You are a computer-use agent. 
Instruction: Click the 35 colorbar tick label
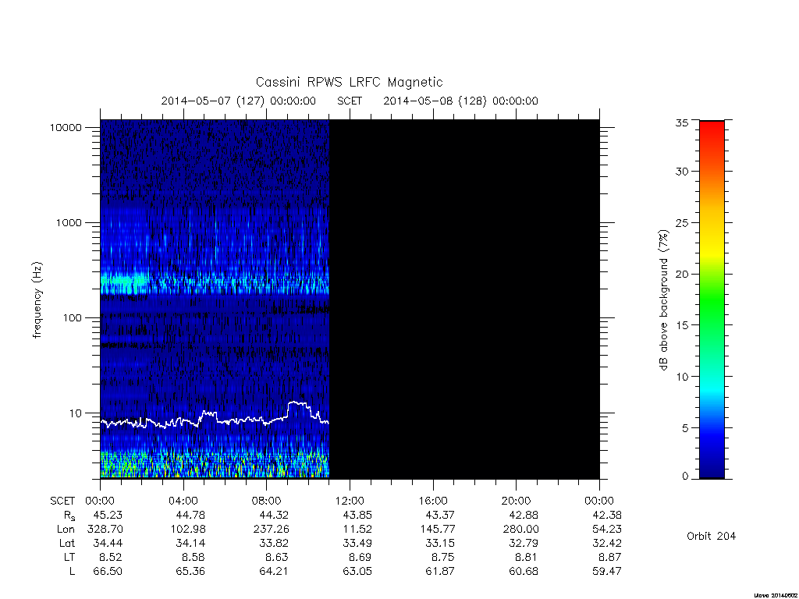coord(682,122)
